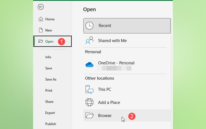The width and height of the screenshot is (206, 129).
Task: Click the Shared with Me people icon
Action: [89, 41]
